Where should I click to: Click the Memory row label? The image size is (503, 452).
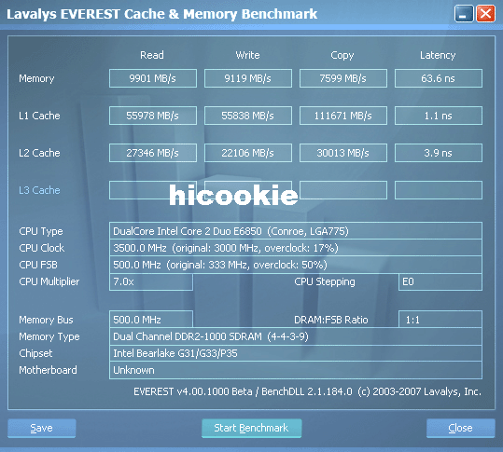36,78
